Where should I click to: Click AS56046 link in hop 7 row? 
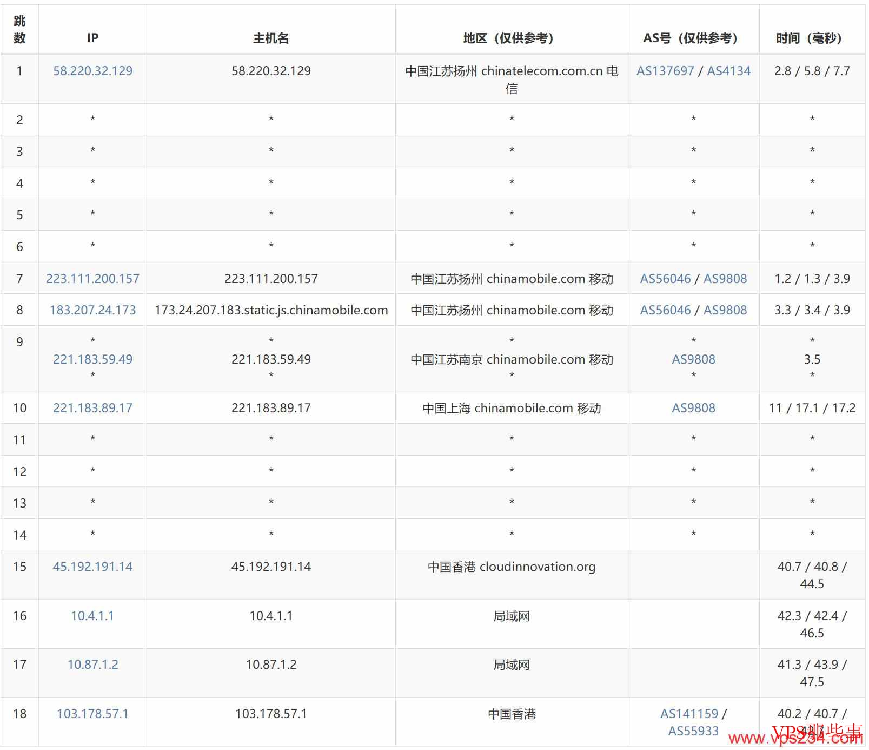(x=666, y=279)
